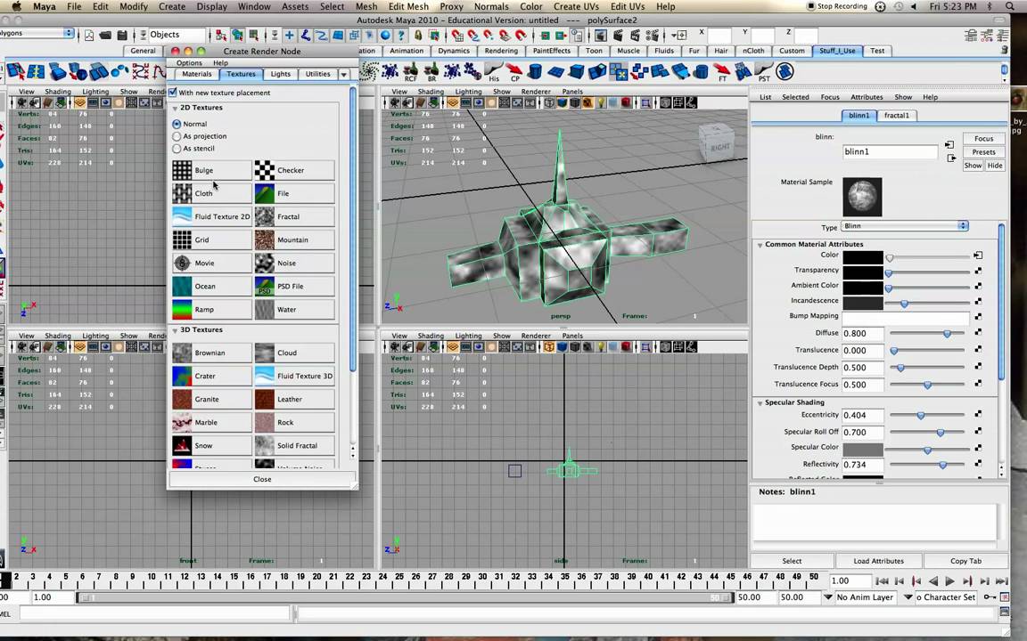
Task: Open the Anim Layer dropdown arrow
Action: [828, 597]
